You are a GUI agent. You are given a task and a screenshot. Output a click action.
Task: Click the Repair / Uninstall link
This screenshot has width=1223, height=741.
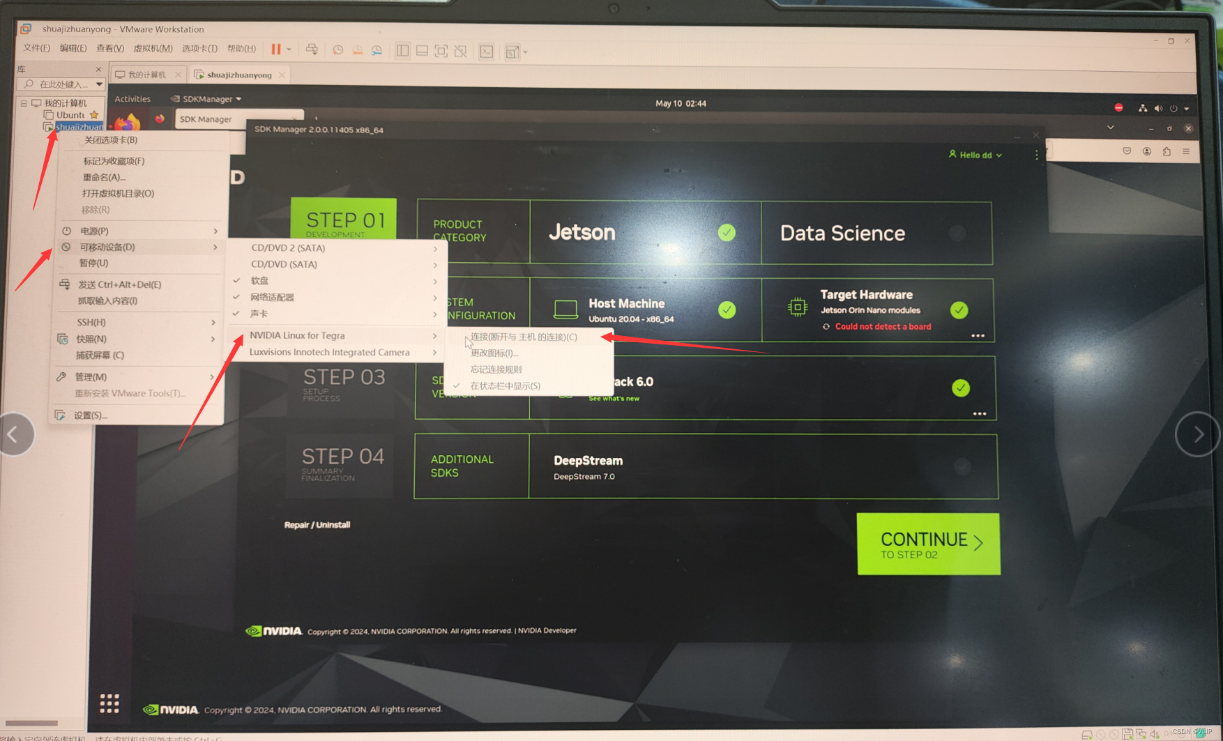(317, 525)
